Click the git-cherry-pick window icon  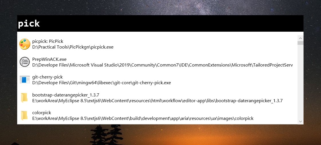pyautogui.click(x=25, y=80)
